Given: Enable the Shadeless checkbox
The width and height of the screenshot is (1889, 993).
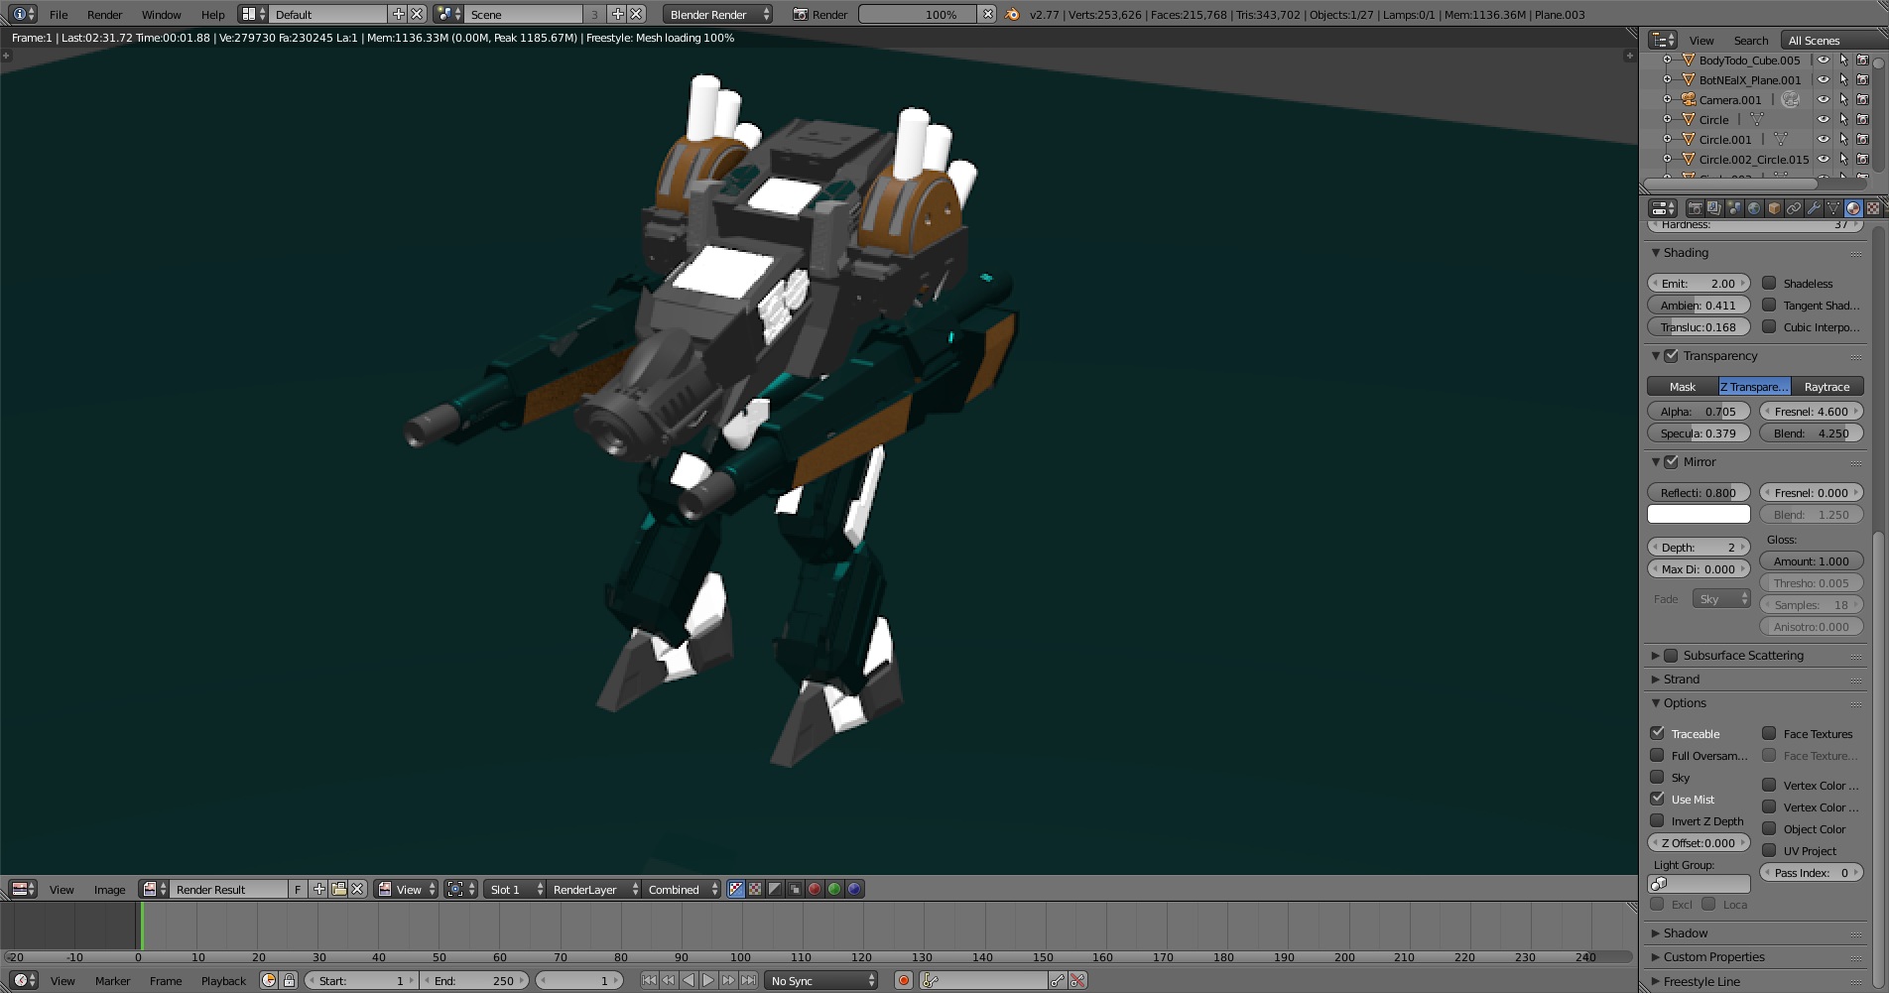Looking at the screenshot, I should click(x=1769, y=283).
